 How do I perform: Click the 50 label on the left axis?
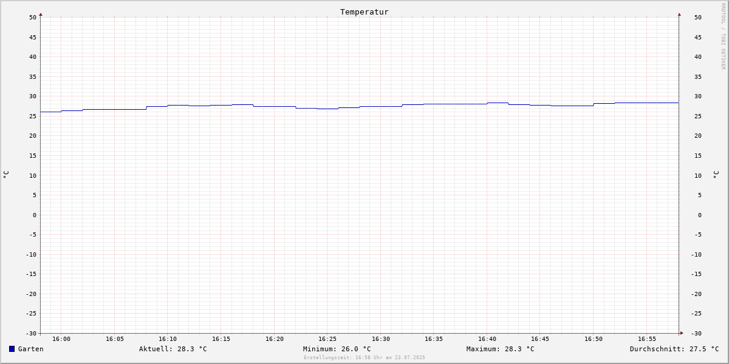click(33, 18)
